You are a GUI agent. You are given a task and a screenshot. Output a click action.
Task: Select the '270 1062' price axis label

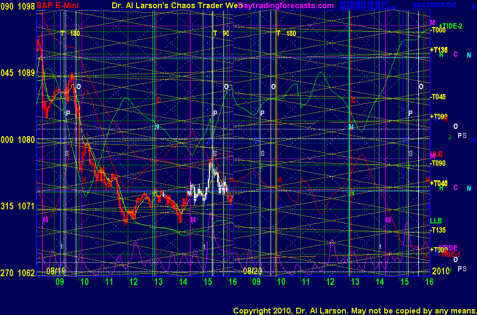tap(17, 273)
